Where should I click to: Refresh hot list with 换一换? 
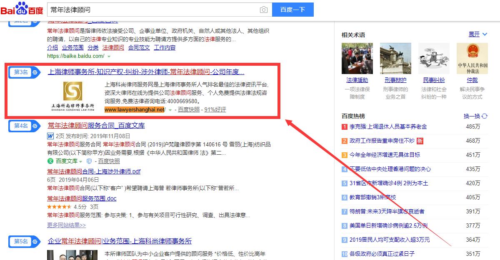[x=475, y=116]
